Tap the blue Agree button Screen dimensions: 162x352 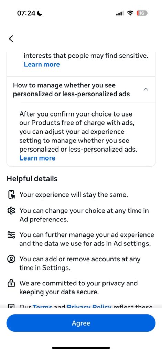click(81, 323)
